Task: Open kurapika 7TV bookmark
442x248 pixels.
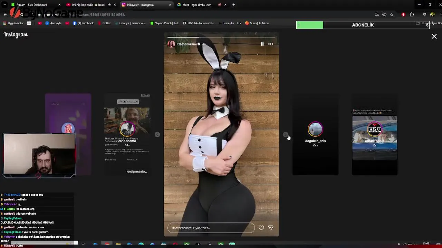Action: [230, 23]
